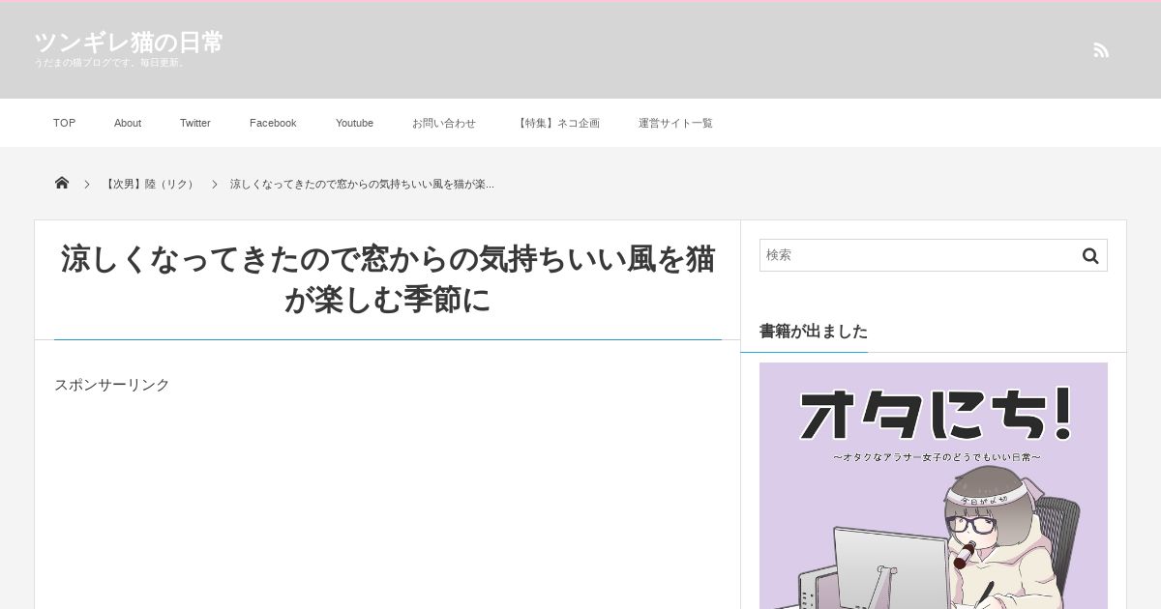Click the tagline うだまの猫ブログです。毎日更新。

(x=111, y=63)
